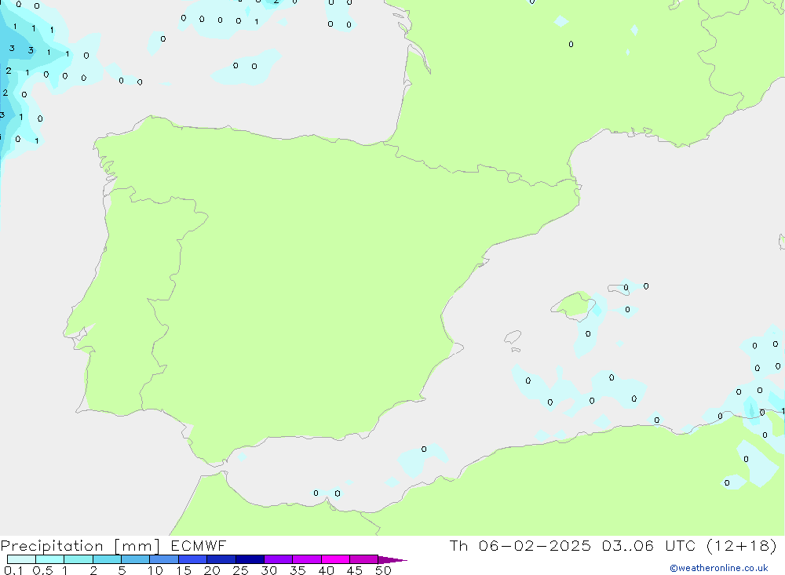
Task: Select the 35–40 mm purple legend swatch
Action: click(x=307, y=559)
